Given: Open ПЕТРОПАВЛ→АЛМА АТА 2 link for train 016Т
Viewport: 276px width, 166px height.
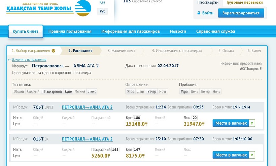Looking at the screenshot, I should [x=87, y=139].
